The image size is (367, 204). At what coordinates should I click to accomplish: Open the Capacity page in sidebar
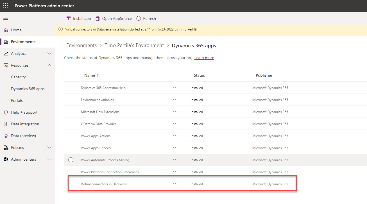coord(18,77)
